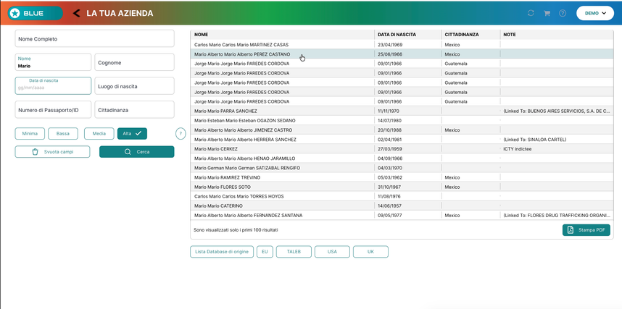This screenshot has width=622, height=309.
Task: Select the USA database filter
Action: [332, 252]
